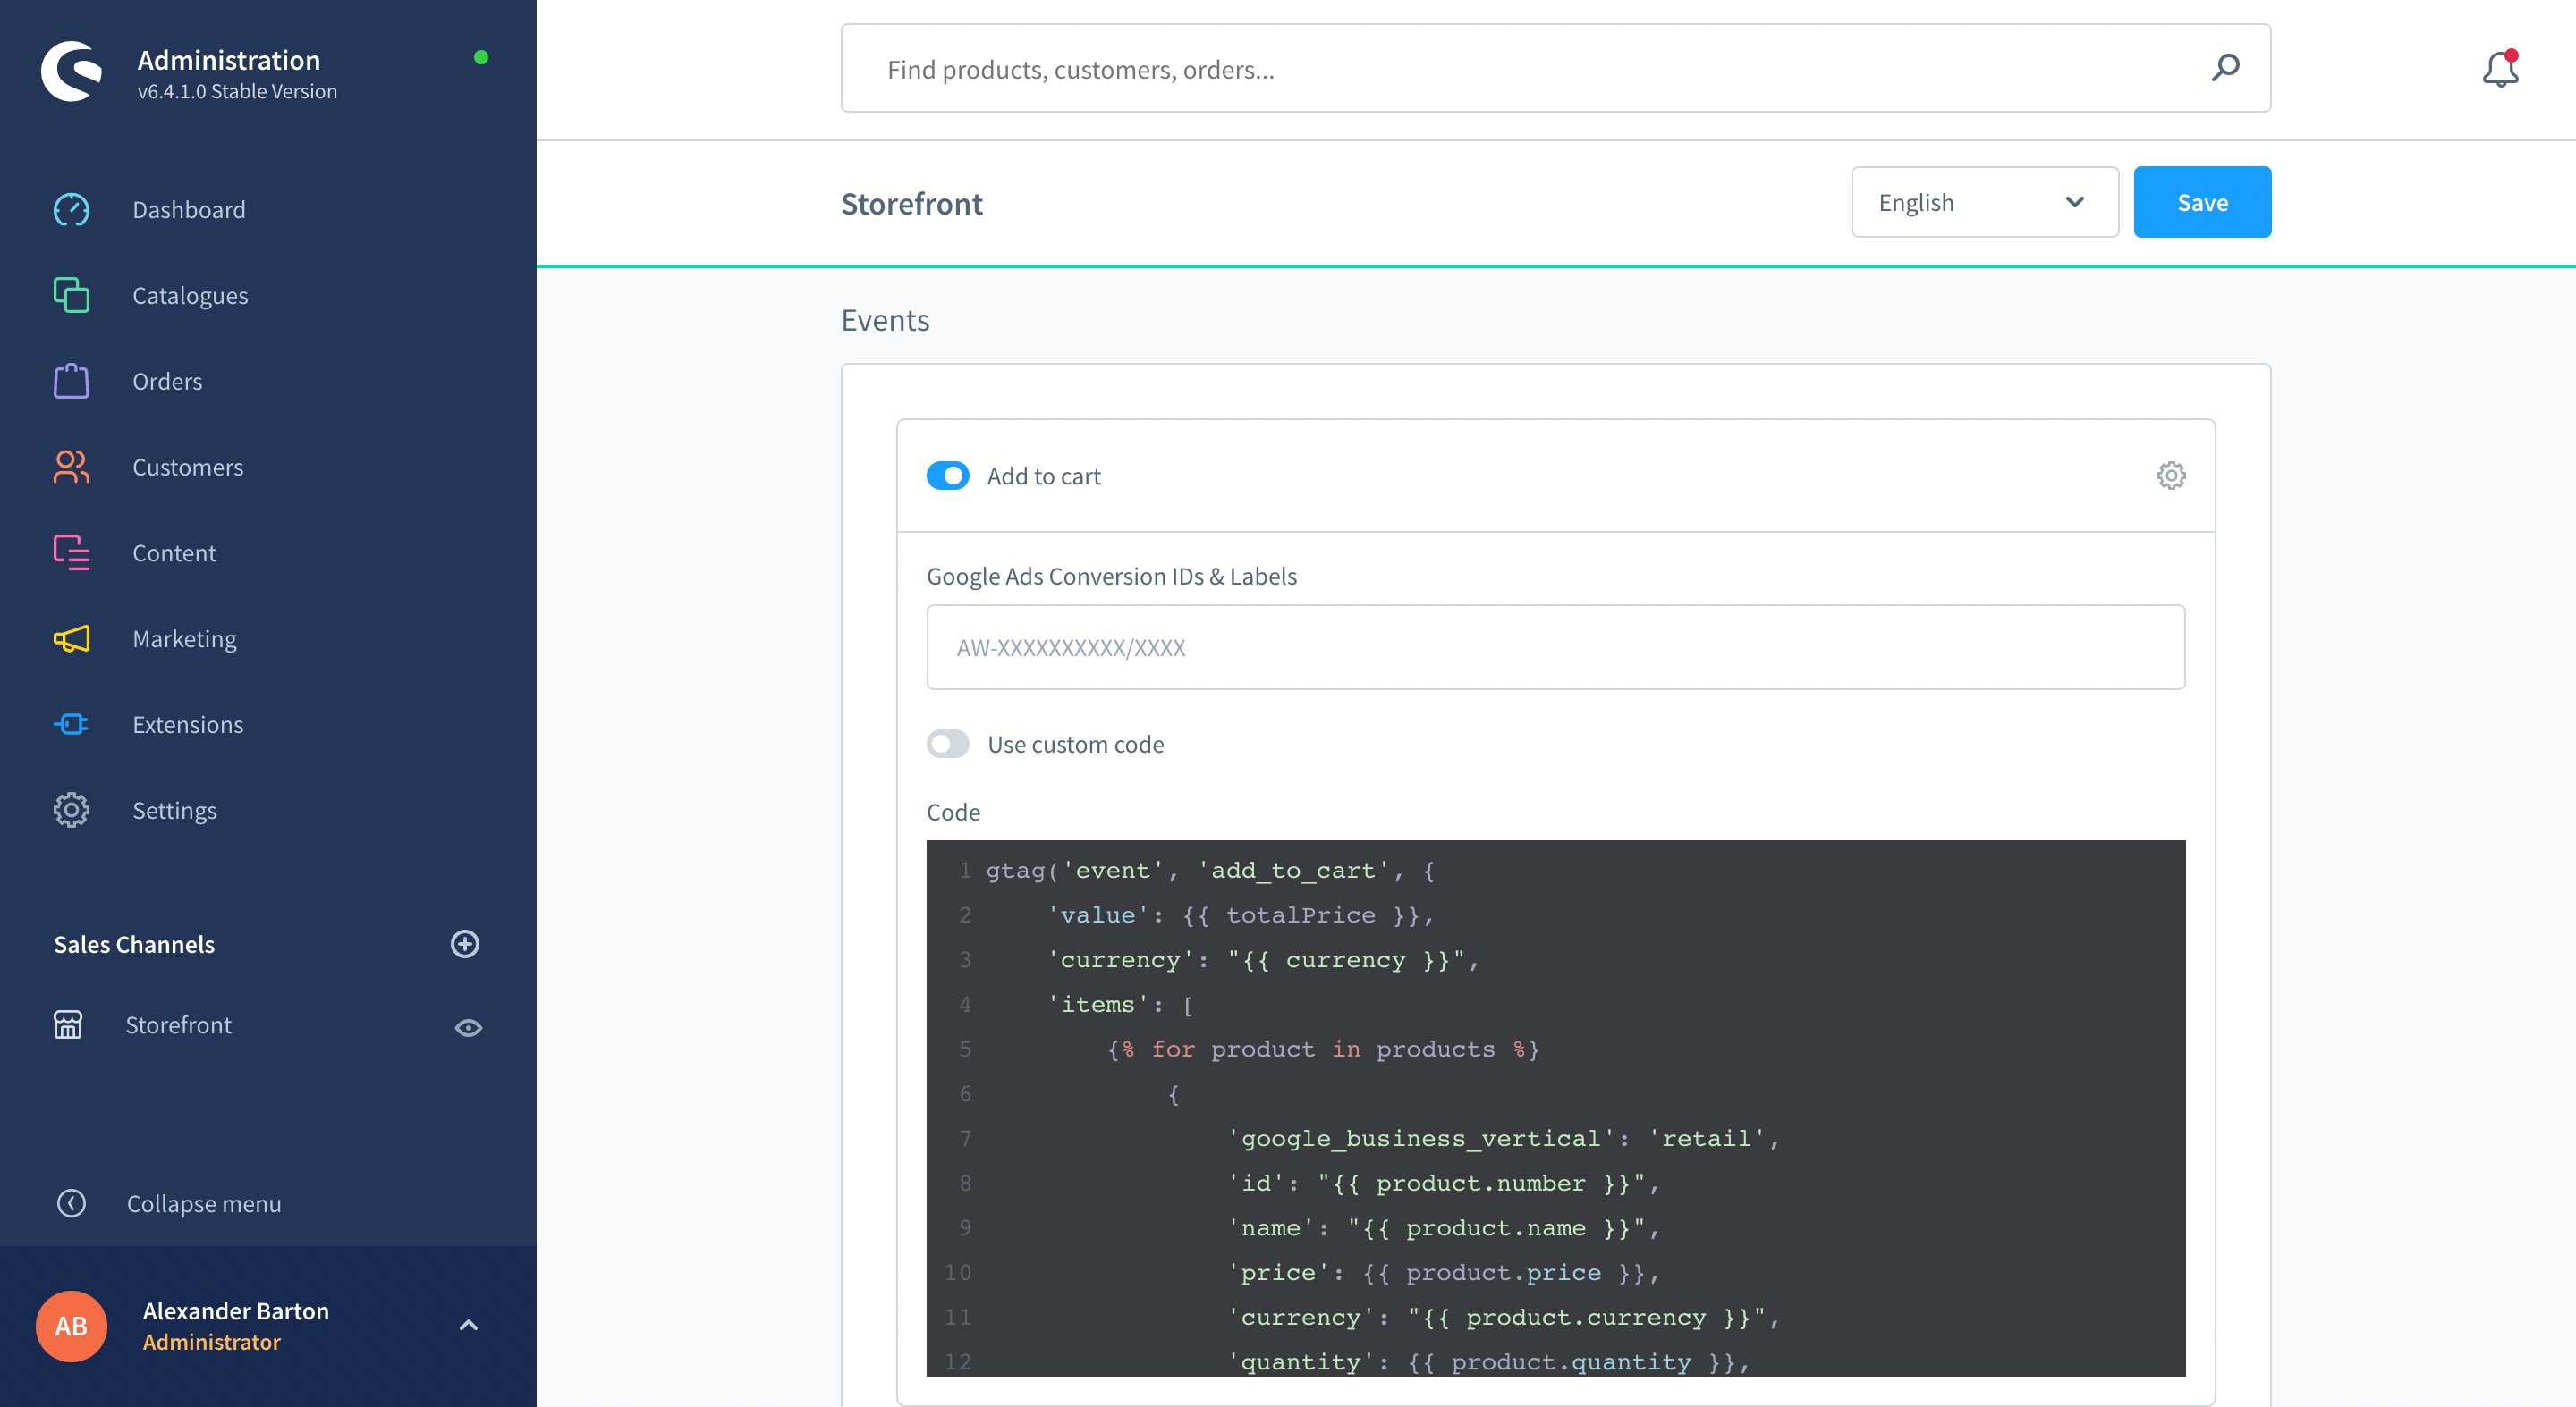Open the Storefront sales channel link
The image size is (2576, 1407).
pos(178,1025)
